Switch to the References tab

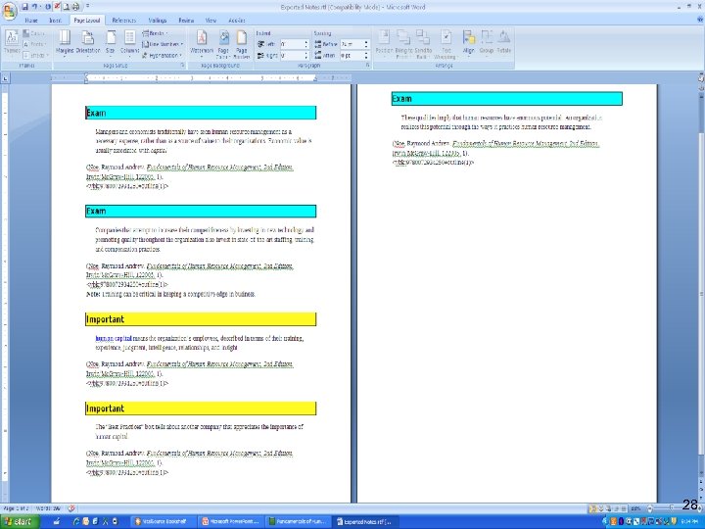click(x=124, y=21)
